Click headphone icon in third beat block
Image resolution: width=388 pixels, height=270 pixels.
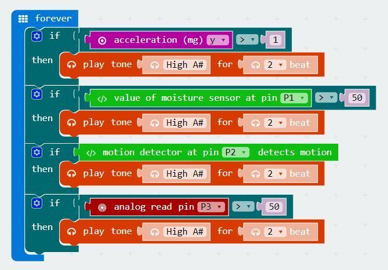pyautogui.click(x=256, y=174)
